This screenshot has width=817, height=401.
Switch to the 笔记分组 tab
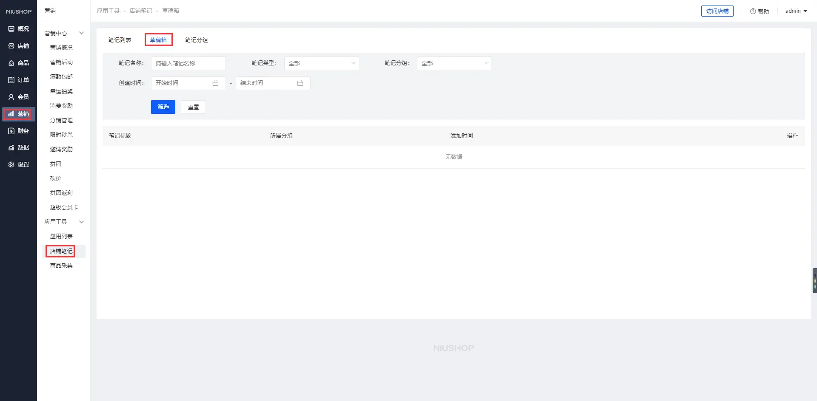pos(196,40)
